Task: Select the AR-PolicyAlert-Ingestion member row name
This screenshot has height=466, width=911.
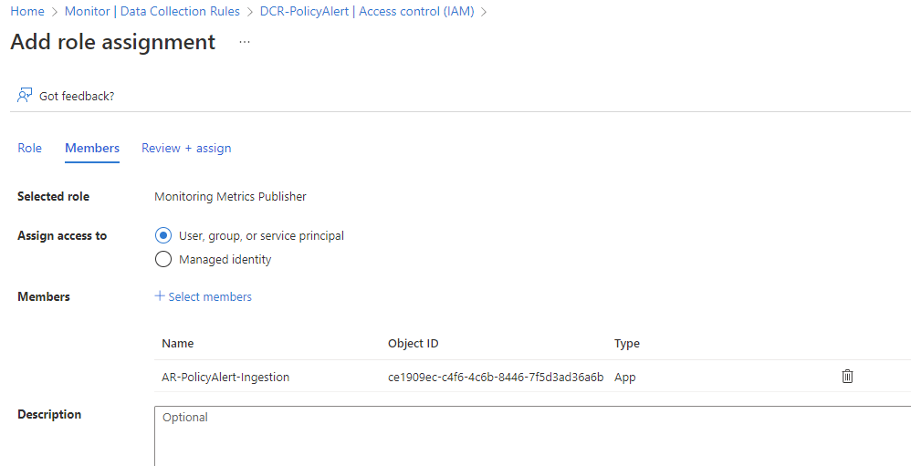Action: click(225, 377)
